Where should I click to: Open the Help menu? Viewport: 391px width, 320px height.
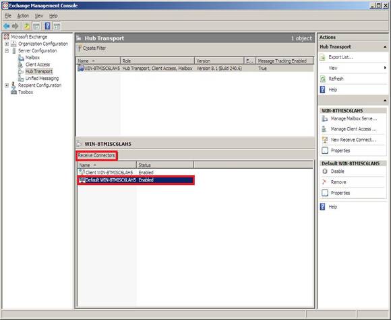point(53,16)
